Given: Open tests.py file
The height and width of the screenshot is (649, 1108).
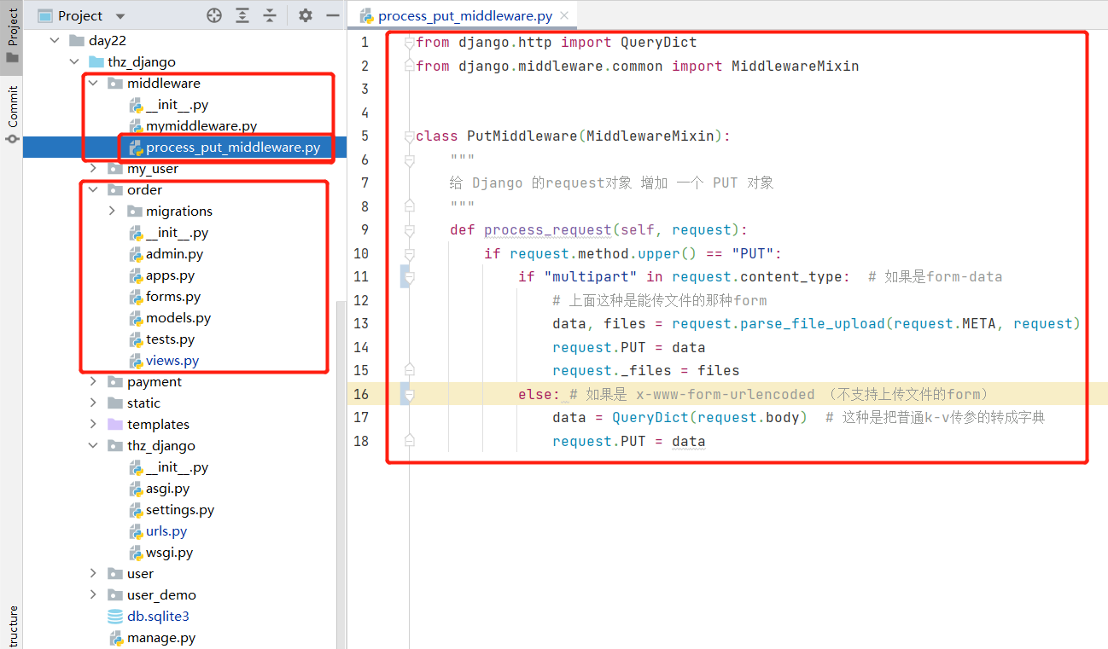Looking at the screenshot, I should click(170, 339).
